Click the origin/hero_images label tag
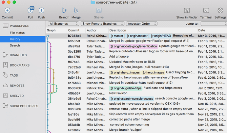227x133 pixels. [x=125, y=72]
